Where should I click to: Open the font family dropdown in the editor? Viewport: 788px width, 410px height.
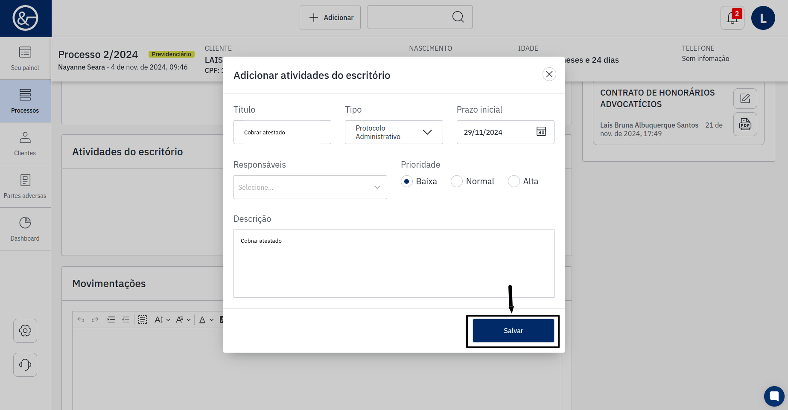183,320
